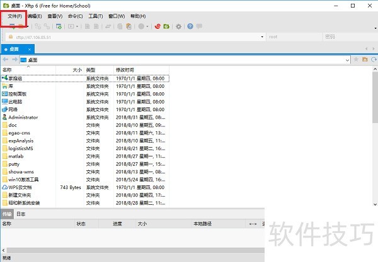Open the 文件(F) menu

(x=14, y=16)
